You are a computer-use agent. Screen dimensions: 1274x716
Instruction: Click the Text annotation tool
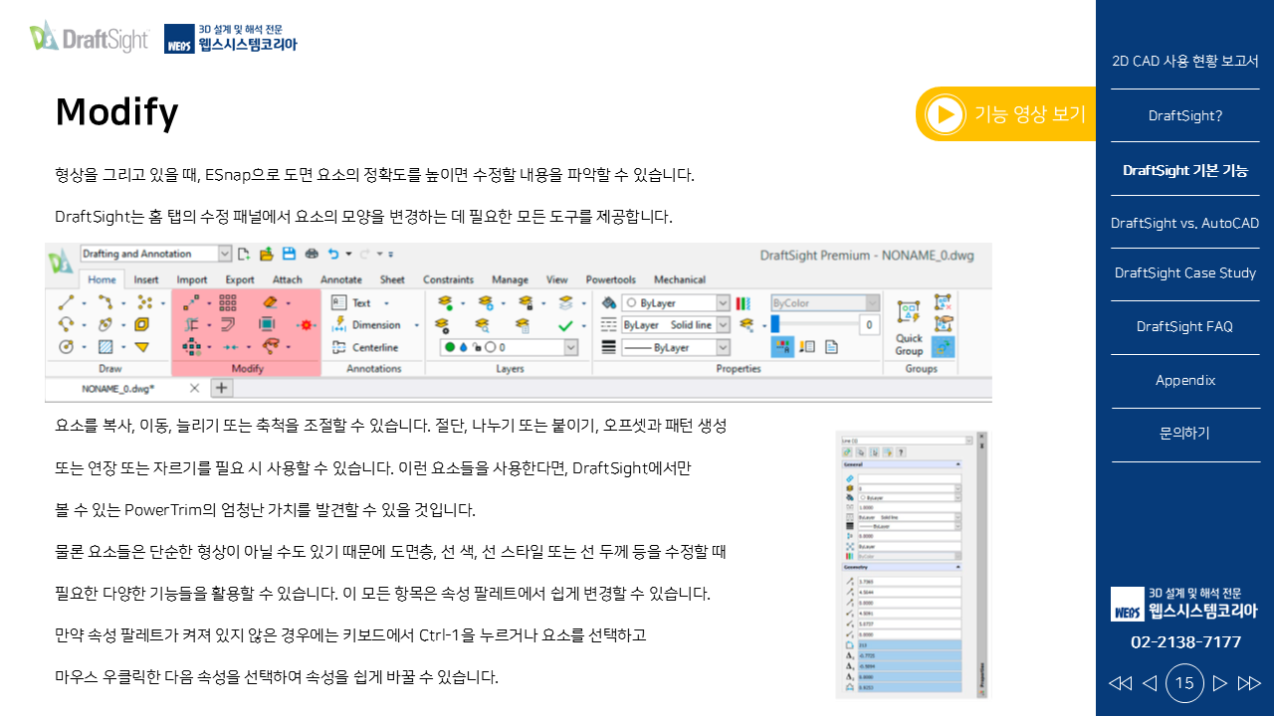pyautogui.click(x=352, y=302)
